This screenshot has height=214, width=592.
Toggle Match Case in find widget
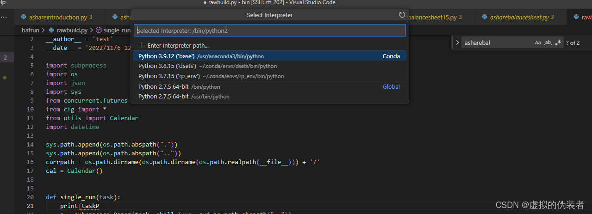(538, 43)
